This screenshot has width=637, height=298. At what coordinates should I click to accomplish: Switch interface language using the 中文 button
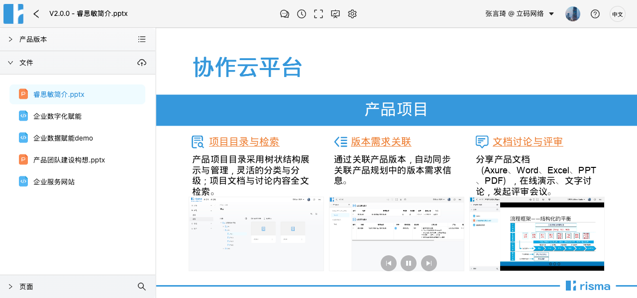tap(617, 14)
